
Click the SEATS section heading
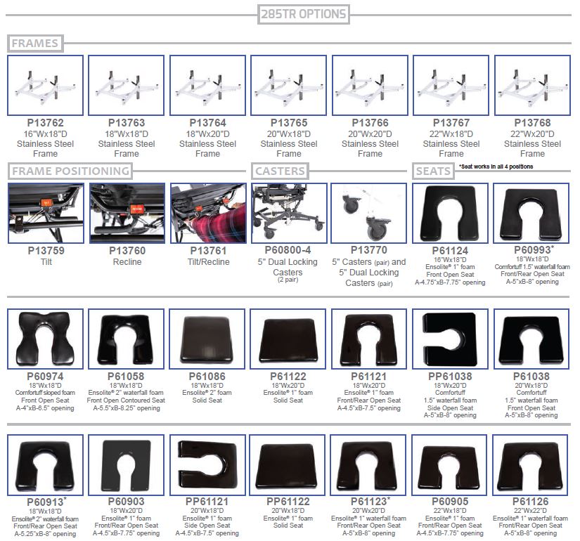[433, 171]
